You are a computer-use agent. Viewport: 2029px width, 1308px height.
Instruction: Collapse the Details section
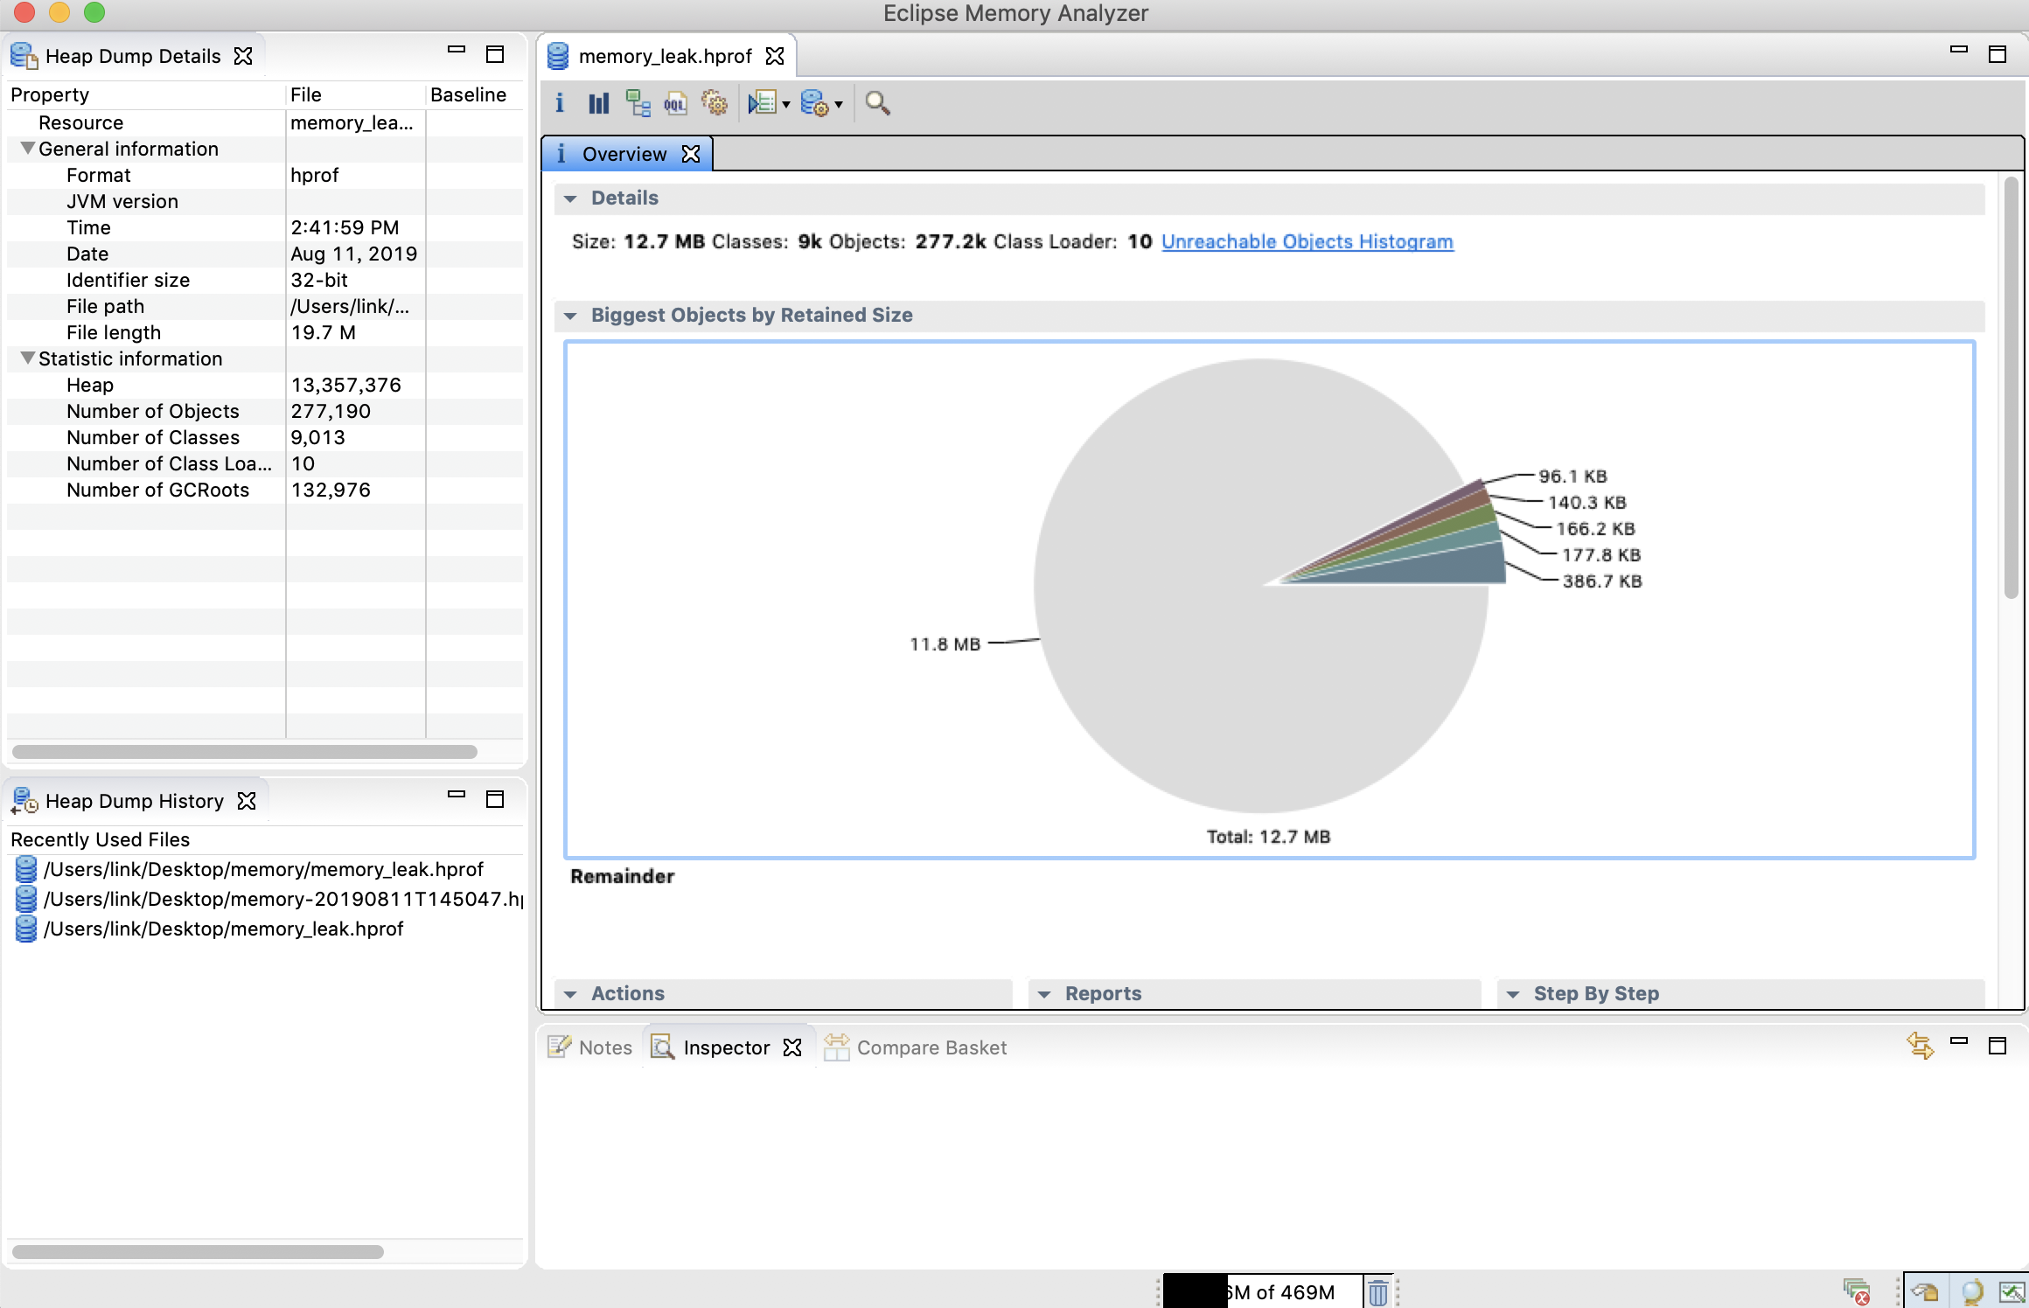[x=571, y=198]
